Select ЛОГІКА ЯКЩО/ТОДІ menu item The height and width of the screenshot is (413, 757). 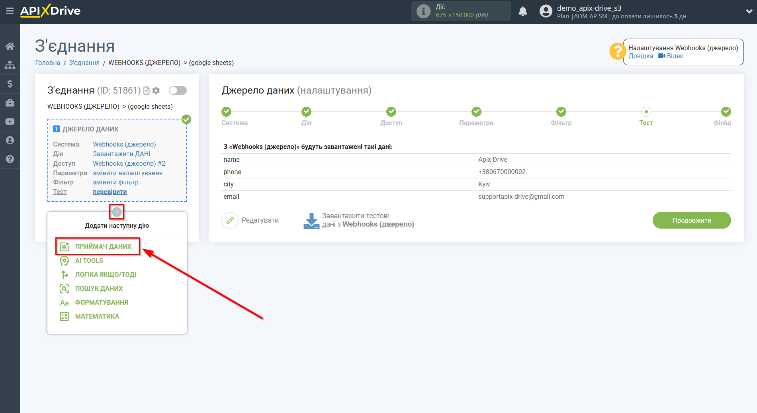point(106,274)
